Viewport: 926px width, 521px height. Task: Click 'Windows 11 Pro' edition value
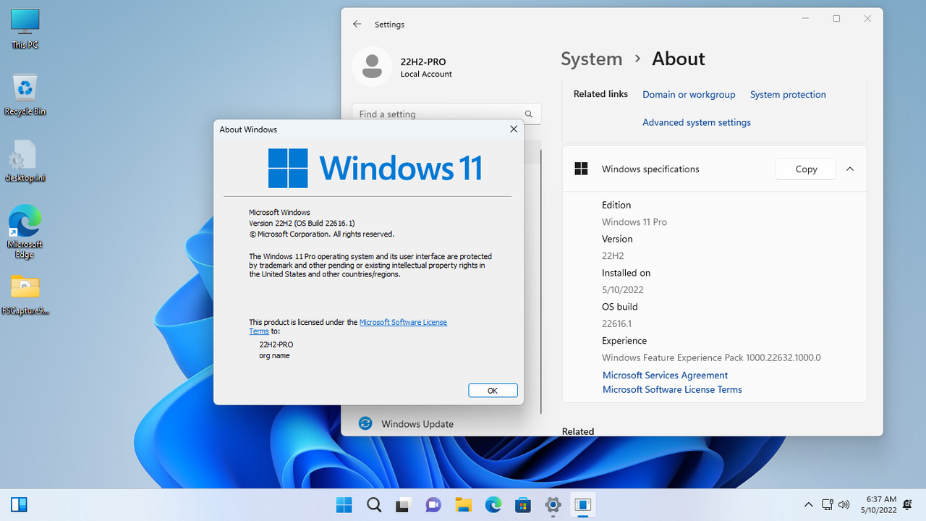(x=634, y=222)
